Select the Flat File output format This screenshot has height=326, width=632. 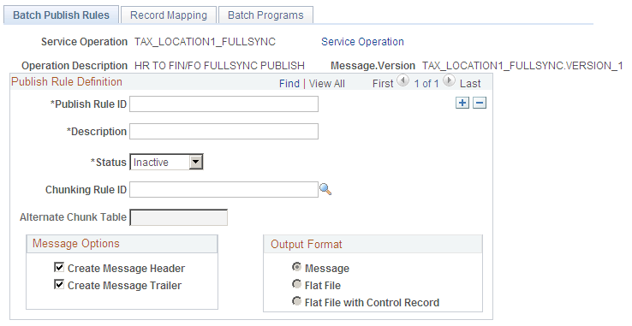pos(296,284)
